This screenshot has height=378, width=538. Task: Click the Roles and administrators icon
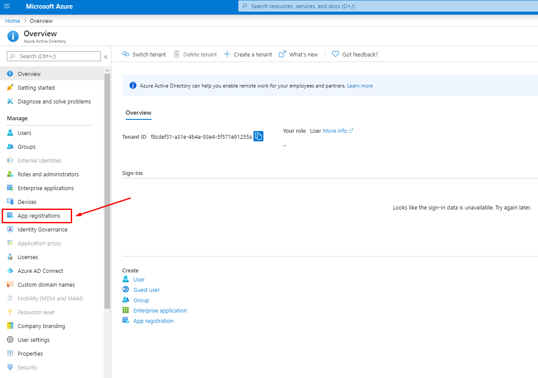click(10, 174)
